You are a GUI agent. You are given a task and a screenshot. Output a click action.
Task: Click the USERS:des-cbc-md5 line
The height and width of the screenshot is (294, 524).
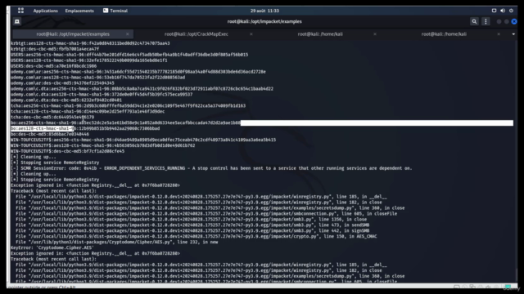pos(53,66)
